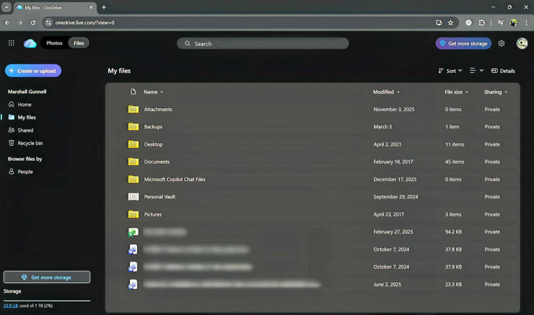Open Microsoft Copilot Chat Files folder name

(x=175, y=179)
